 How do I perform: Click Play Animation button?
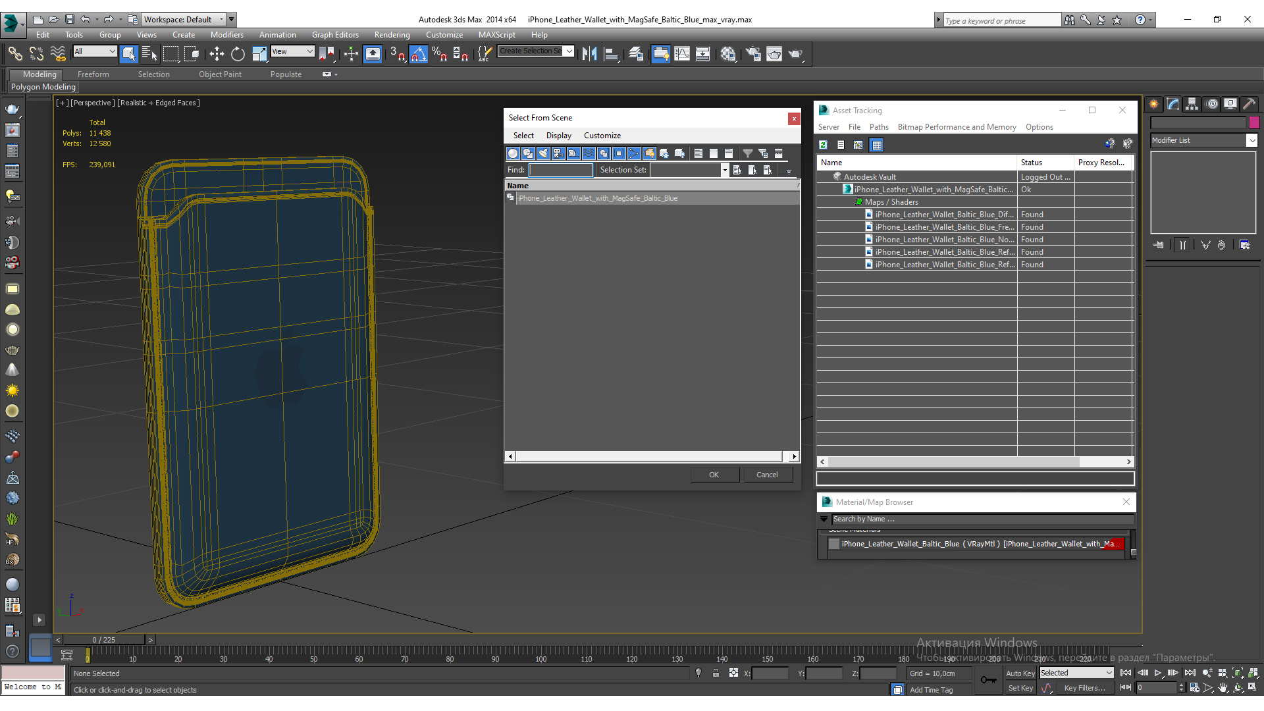pos(1158,673)
